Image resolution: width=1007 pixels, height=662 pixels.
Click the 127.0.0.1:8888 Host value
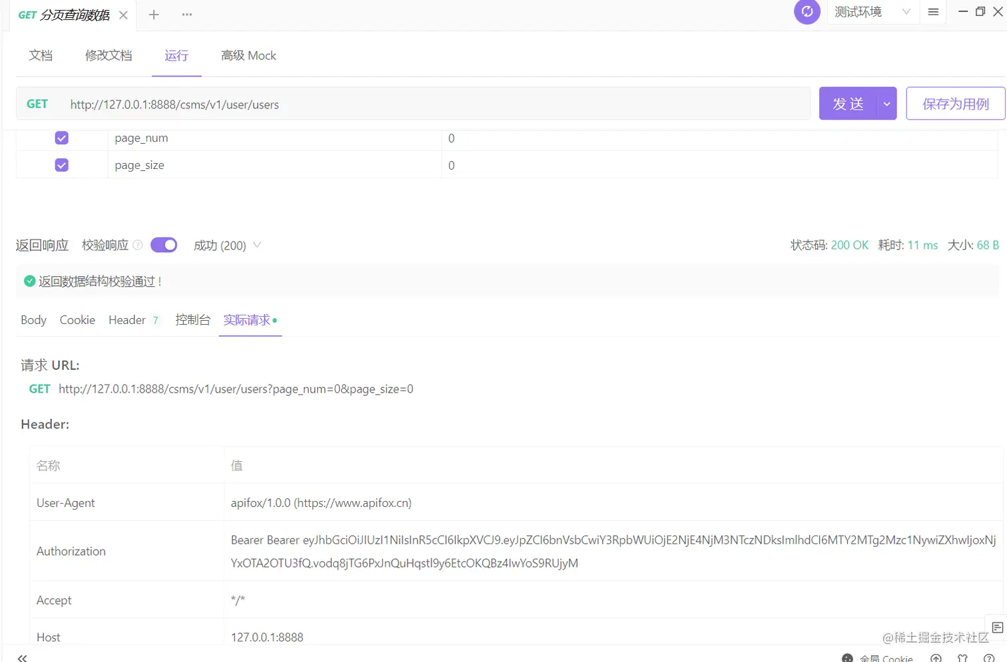(267, 637)
